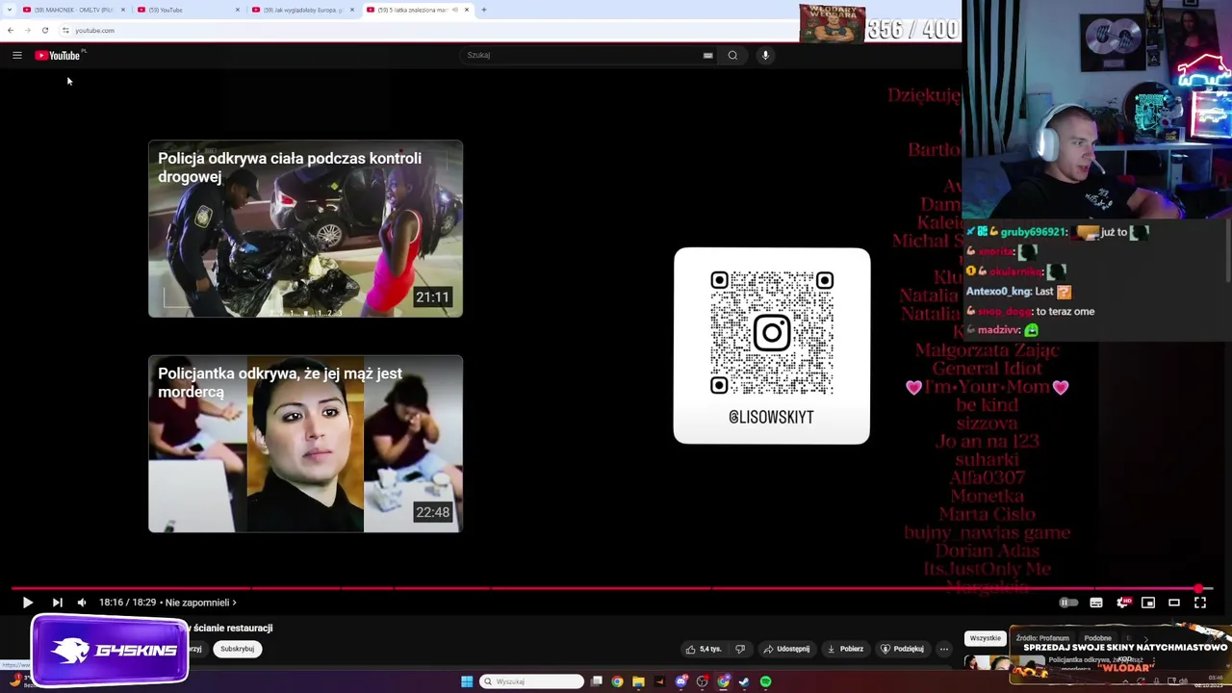Screen dimensions: 1232x693
Task: Select the Źródło: Profanum filter chip
Action: 1042,638
